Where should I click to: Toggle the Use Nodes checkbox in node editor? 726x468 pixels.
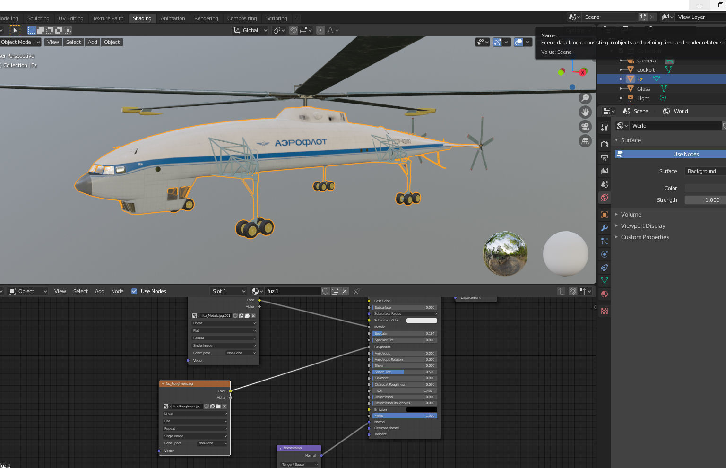pos(134,291)
